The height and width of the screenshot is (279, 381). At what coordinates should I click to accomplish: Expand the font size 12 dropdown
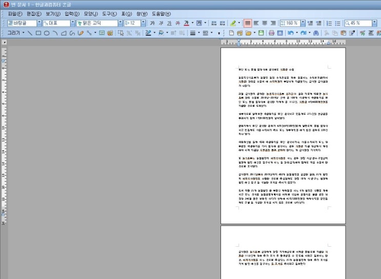pos(144,23)
